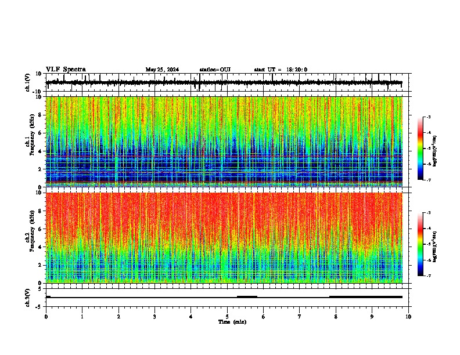Click time axis tick label "7"
The width and height of the screenshot is (460, 355).
[300, 317]
